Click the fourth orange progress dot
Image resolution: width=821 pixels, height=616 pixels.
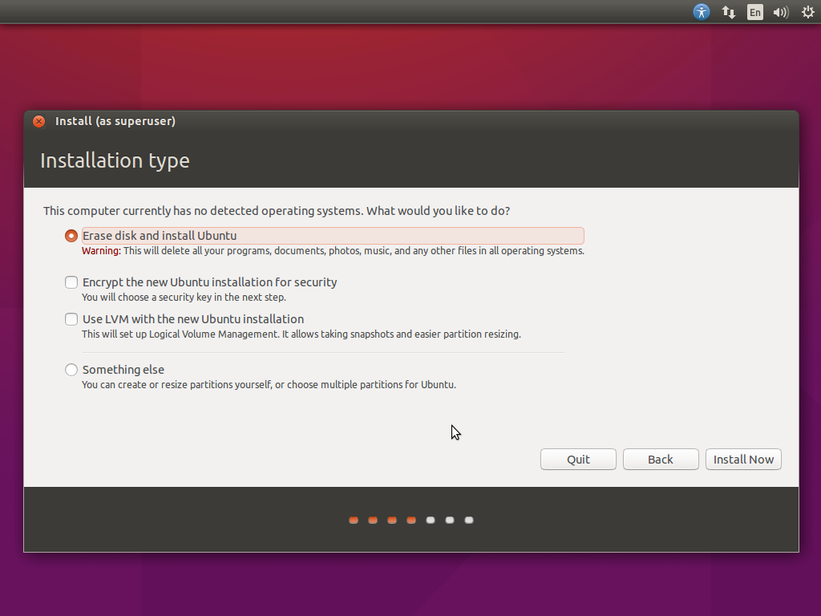[x=410, y=520]
